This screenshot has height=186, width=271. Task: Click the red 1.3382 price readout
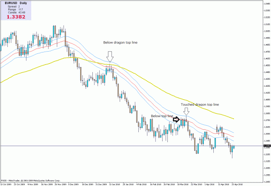pos(16,17)
